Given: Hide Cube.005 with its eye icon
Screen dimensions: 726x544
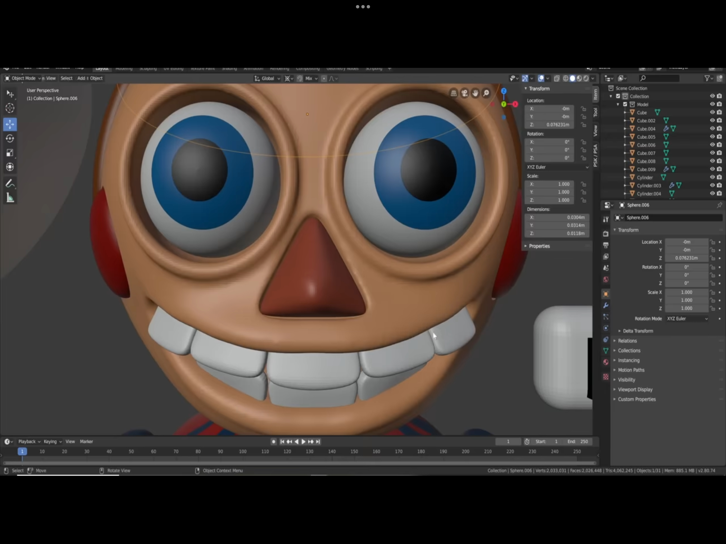Looking at the screenshot, I should [712, 137].
